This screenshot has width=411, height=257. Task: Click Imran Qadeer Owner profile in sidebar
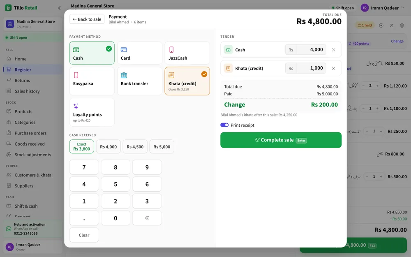point(33,247)
